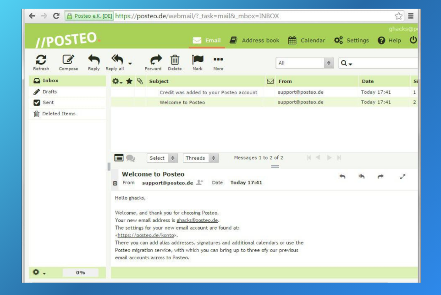Reply to the selected message

point(94,62)
